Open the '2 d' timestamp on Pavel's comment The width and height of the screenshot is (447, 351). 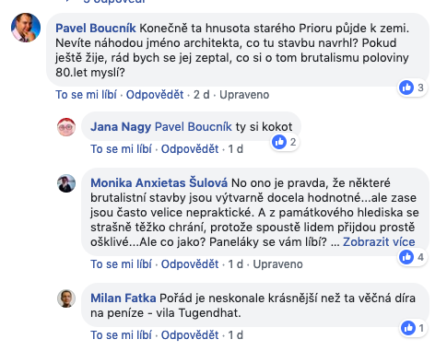[202, 95]
